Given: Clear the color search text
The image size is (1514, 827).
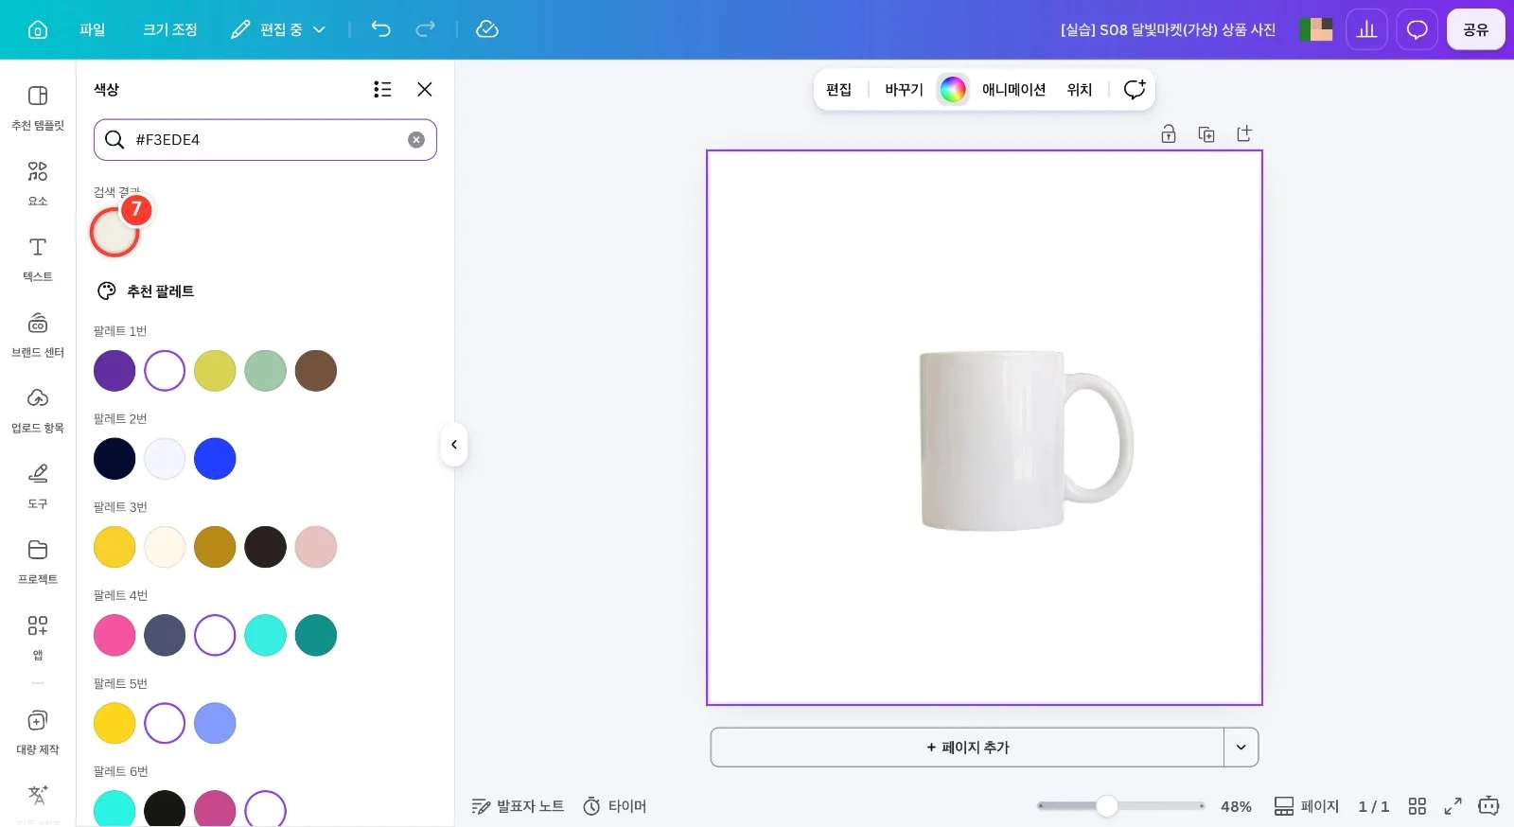Looking at the screenshot, I should pyautogui.click(x=416, y=139).
